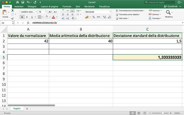Viewport: 184px width, 115px height.
Task: Expand Formatta come tabella menu
Action: click(x=128, y=14)
